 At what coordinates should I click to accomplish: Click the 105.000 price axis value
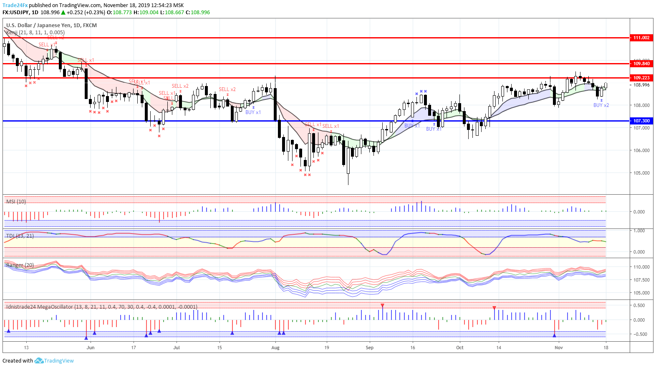(x=641, y=173)
